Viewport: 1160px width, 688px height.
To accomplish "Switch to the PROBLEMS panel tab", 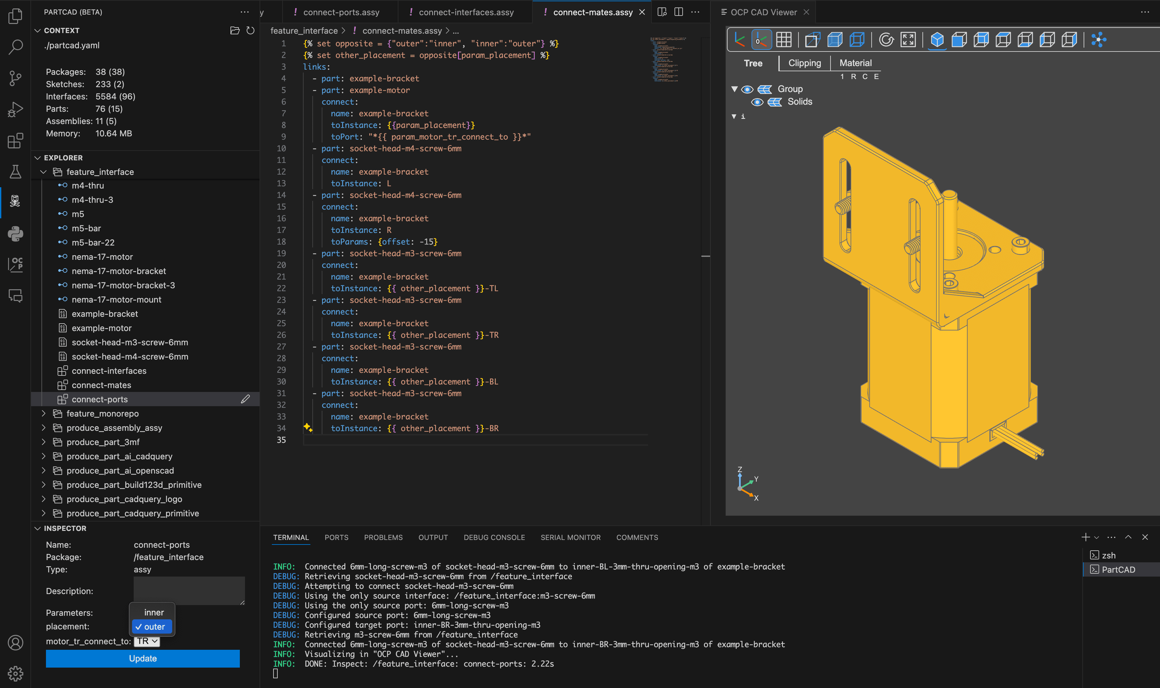I will [383, 538].
